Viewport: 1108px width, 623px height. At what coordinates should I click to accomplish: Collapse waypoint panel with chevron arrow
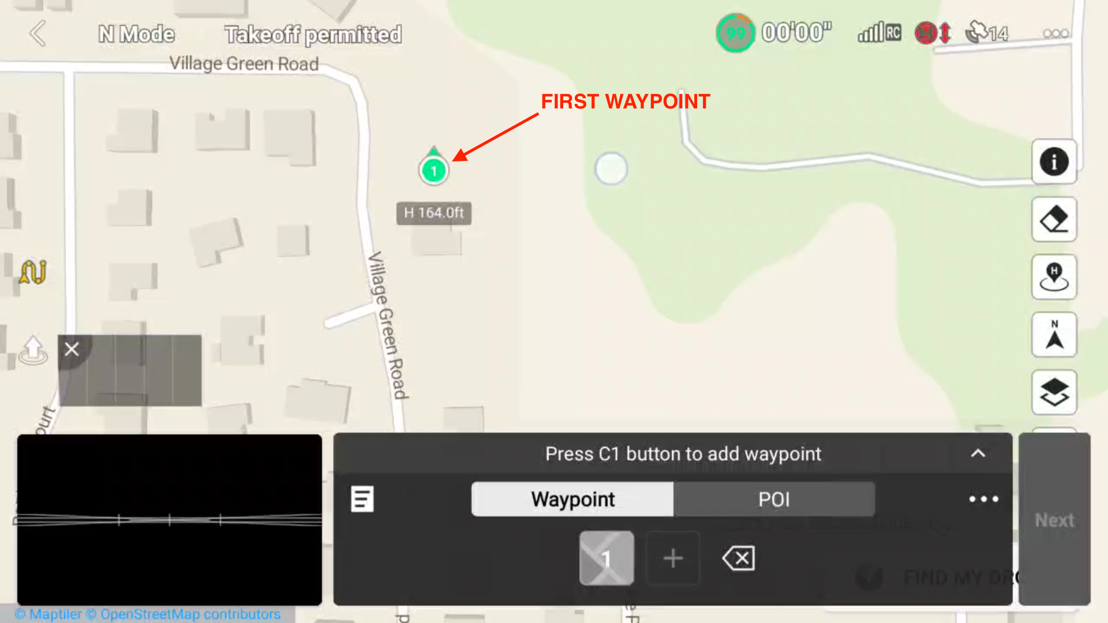[x=978, y=453]
